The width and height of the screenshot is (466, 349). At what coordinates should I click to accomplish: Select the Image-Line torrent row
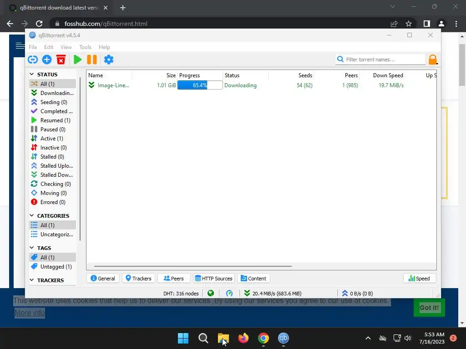tap(262, 85)
